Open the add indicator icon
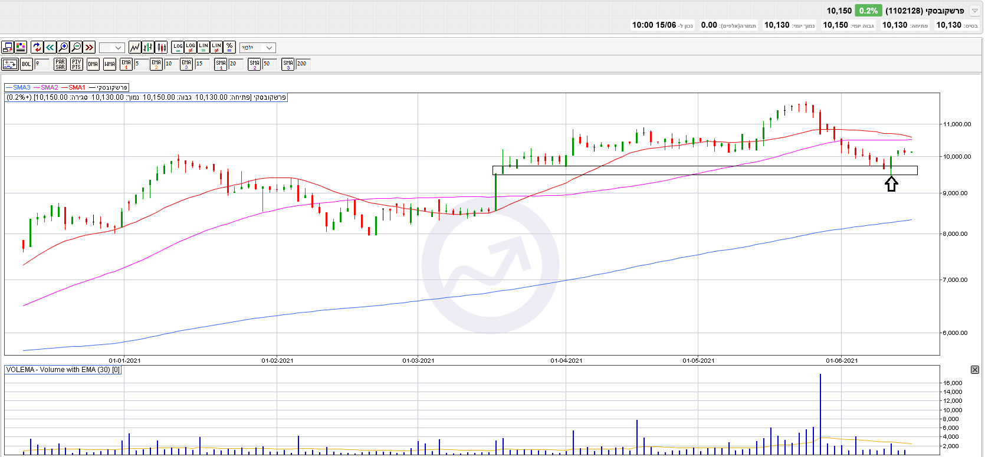The image size is (985, 457). click(10, 64)
